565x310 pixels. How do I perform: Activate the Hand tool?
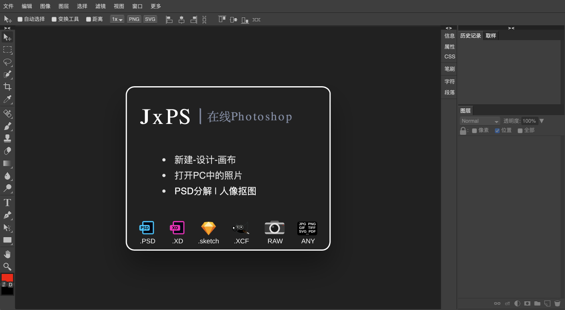pos(7,254)
